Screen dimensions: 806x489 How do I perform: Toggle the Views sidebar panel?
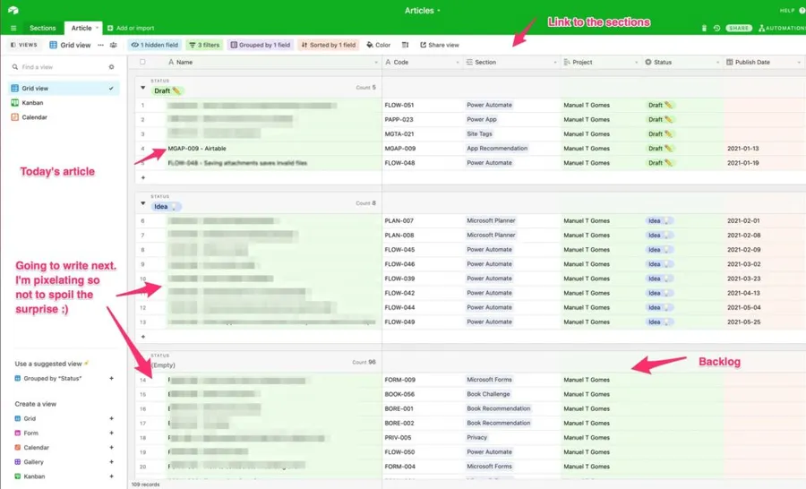(24, 45)
